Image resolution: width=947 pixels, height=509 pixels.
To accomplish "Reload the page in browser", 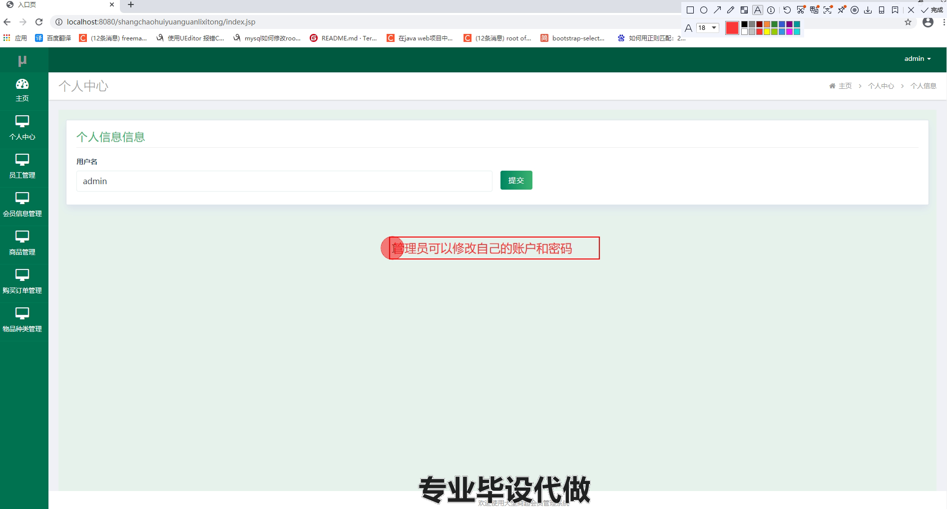I will tap(39, 22).
